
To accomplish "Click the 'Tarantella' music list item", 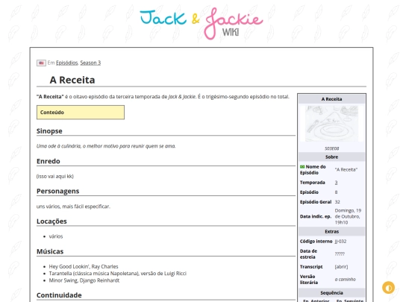I will pos(117,273).
